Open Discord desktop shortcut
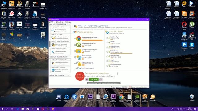 coord(59,98)
